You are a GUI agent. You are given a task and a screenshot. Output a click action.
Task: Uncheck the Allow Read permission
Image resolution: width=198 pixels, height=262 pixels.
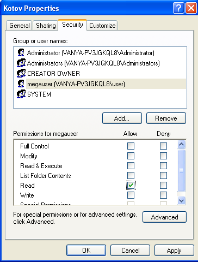point(131,186)
